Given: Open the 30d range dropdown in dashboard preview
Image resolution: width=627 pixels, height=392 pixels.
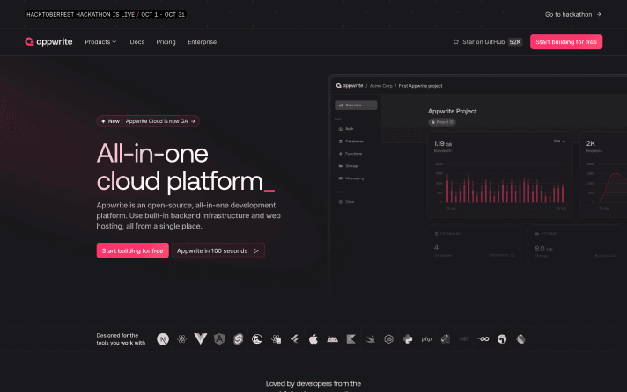Looking at the screenshot, I should pos(559,142).
